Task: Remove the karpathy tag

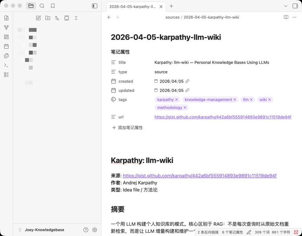Action: [x=176, y=100]
